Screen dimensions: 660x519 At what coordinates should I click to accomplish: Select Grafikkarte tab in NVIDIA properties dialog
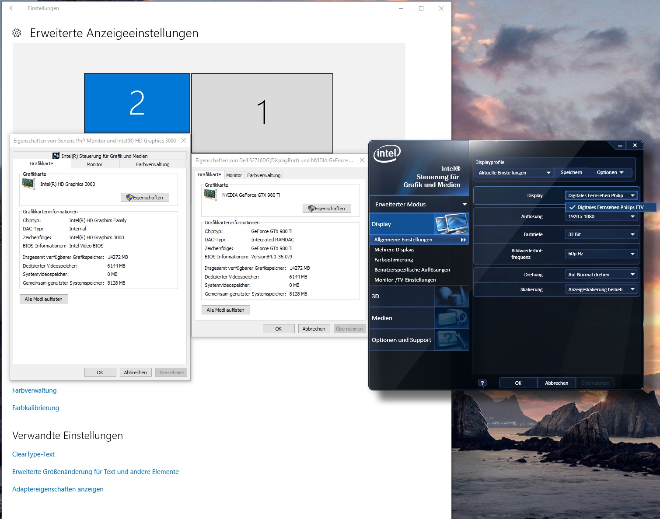tap(210, 174)
